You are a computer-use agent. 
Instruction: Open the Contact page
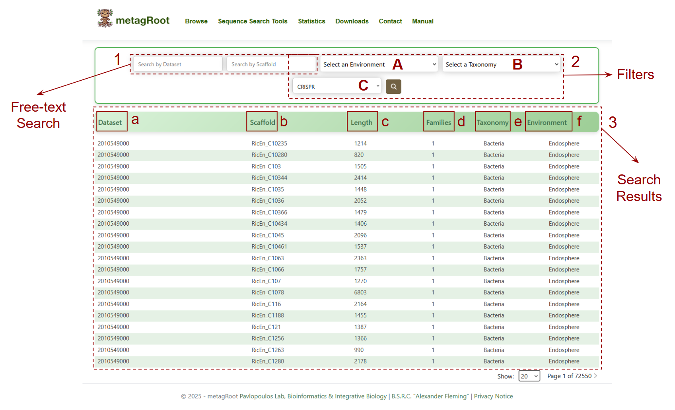(x=390, y=21)
